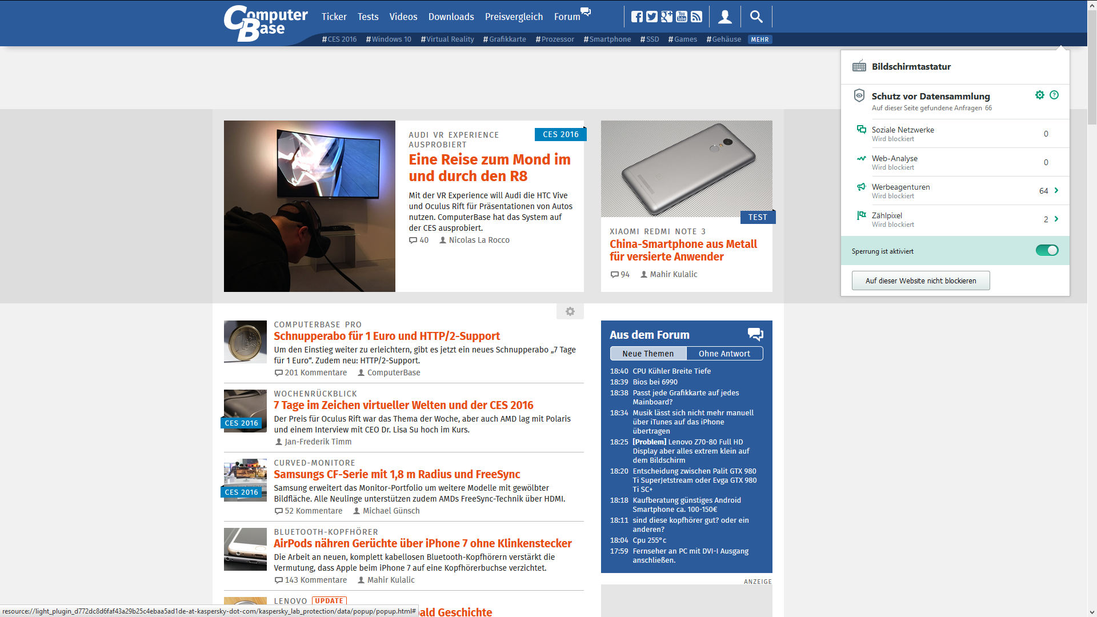
Task: Click the RSS feed icon
Action: click(x=696, y=17)
